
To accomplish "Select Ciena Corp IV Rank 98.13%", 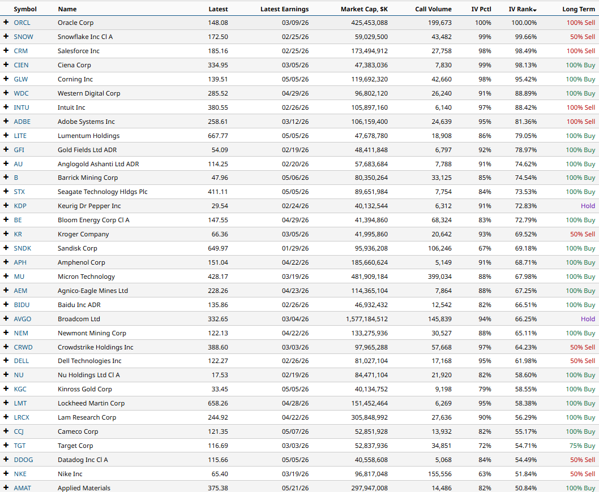I will tap(525, 65).
